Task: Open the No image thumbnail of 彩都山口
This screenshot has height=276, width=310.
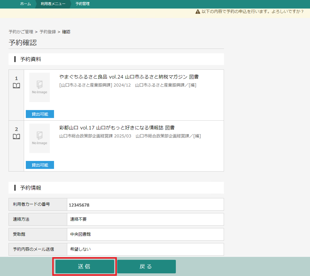Action: (40, 138)
